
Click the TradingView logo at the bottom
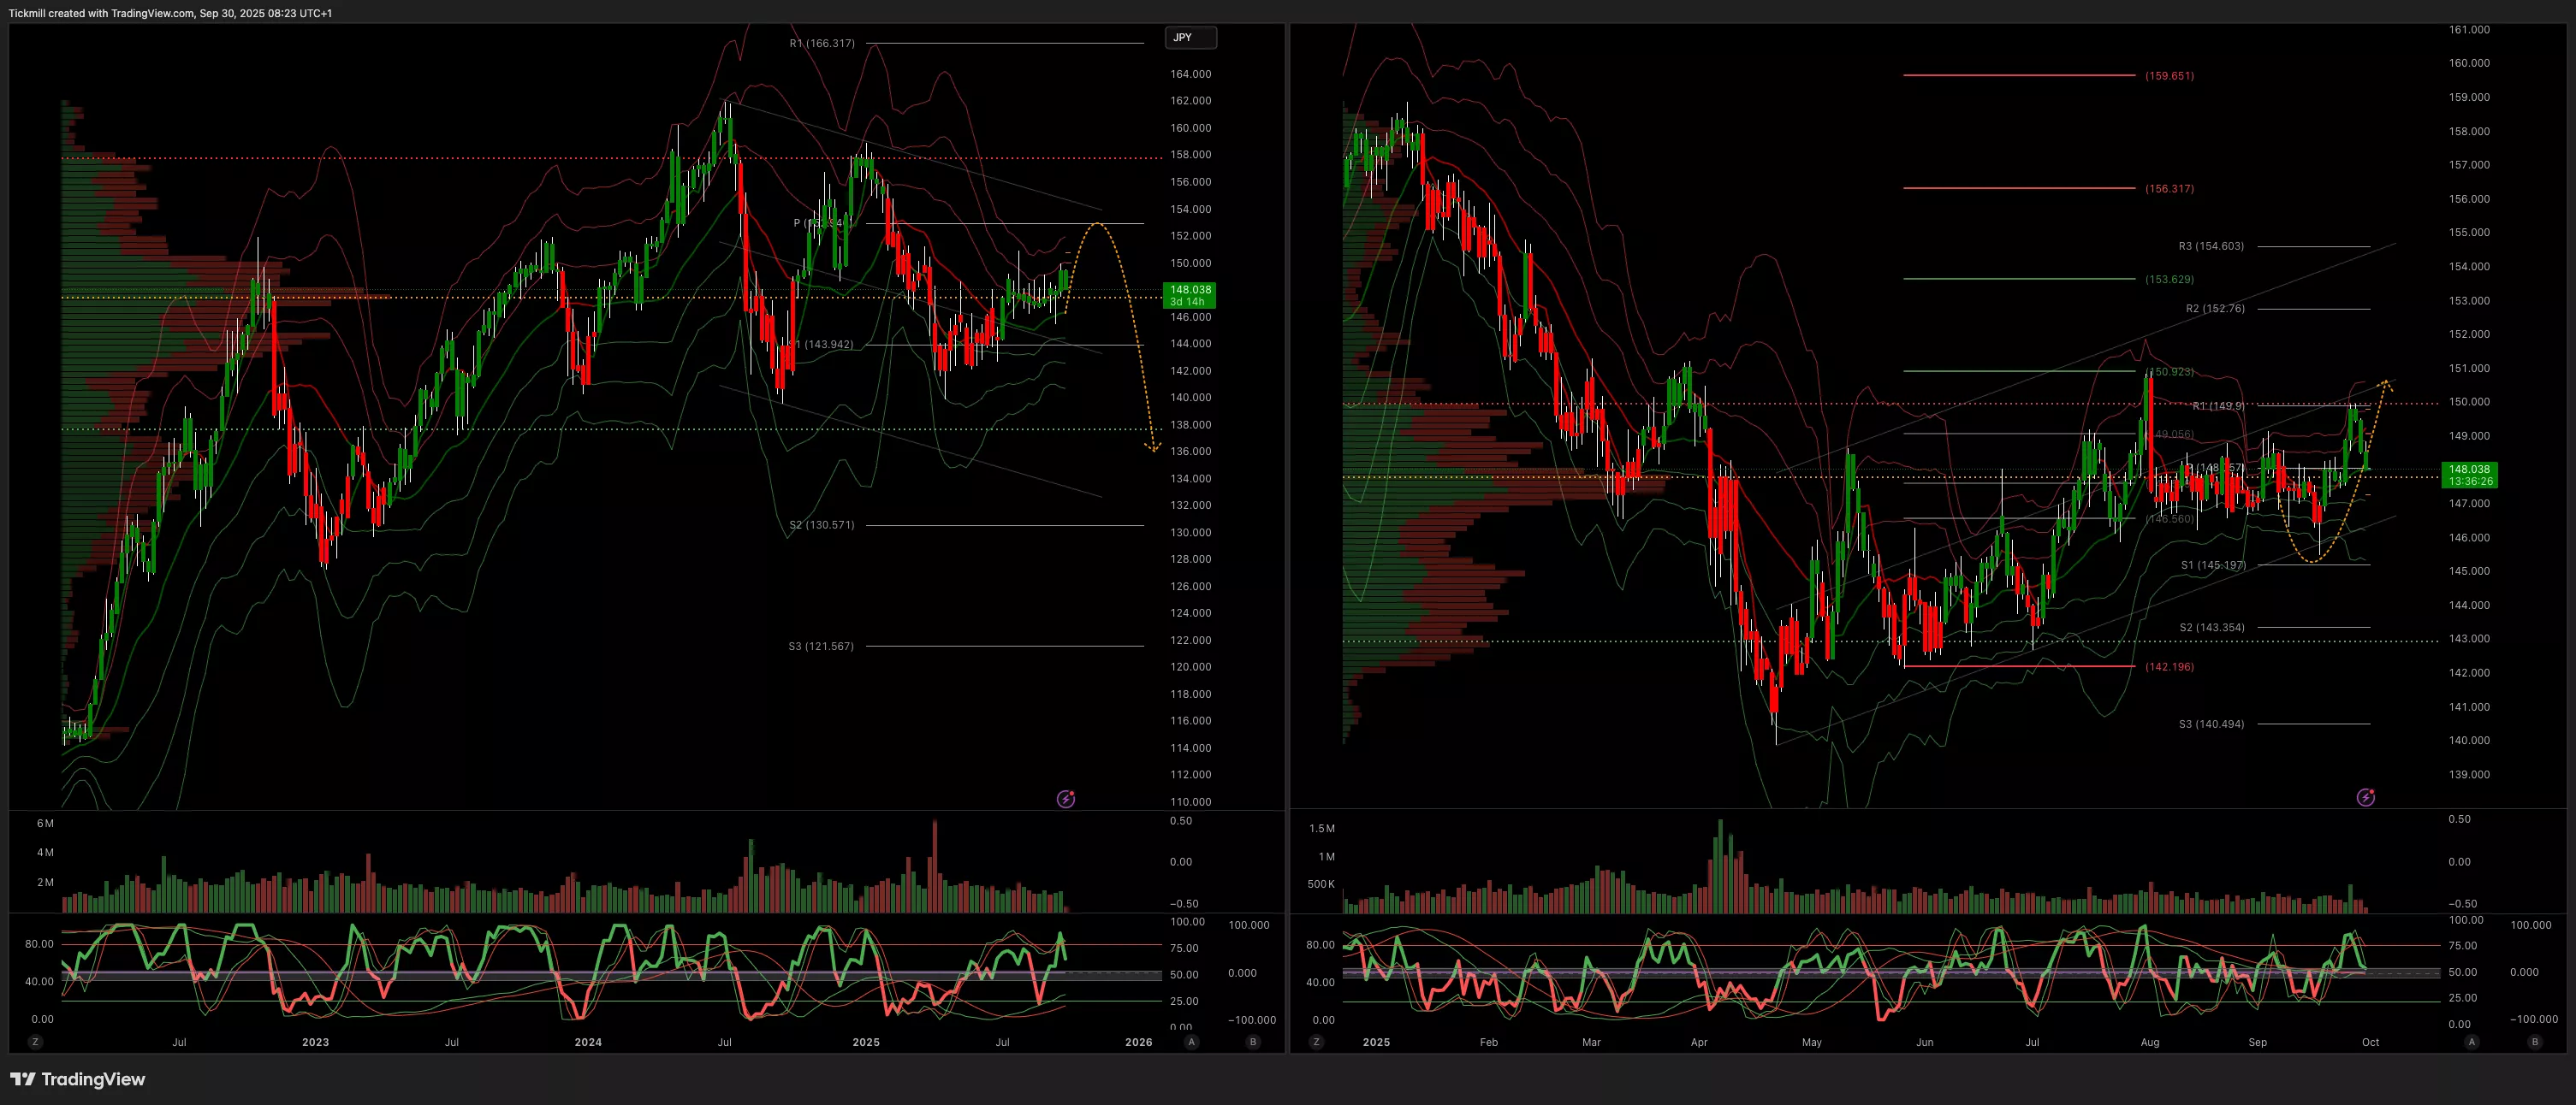coord(78,1079)
